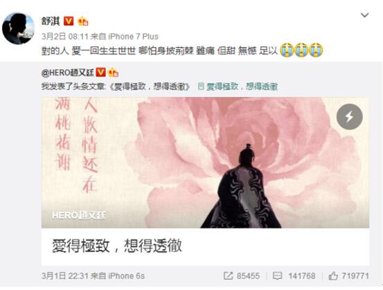Open the peony flower article cover image

click(x=205, y=163)
